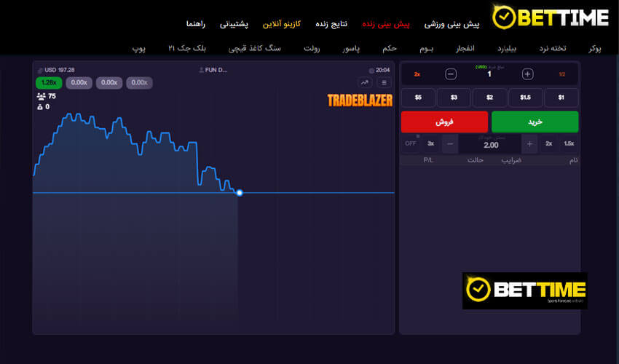Open پیش بینی زنده live betting menu
The image size is (619, 364).
coord(386,24)
